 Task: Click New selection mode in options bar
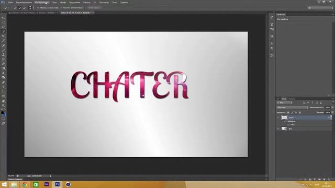tap(15, 8)
